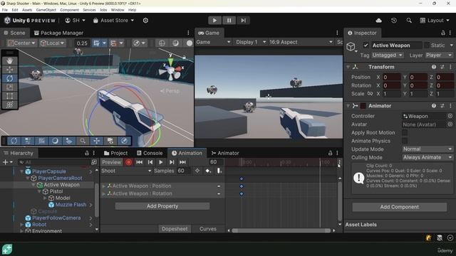Open the Asset Store button
The height and width of the screenshot is (256, 456).
pyautogui.click(x=113, y=21)
